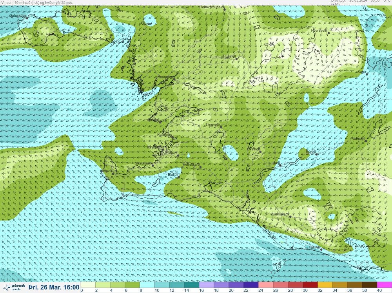Click the Hveravellir station label
Image resolution: width=392 pixels, height=293 pixels.
point(319,30)
